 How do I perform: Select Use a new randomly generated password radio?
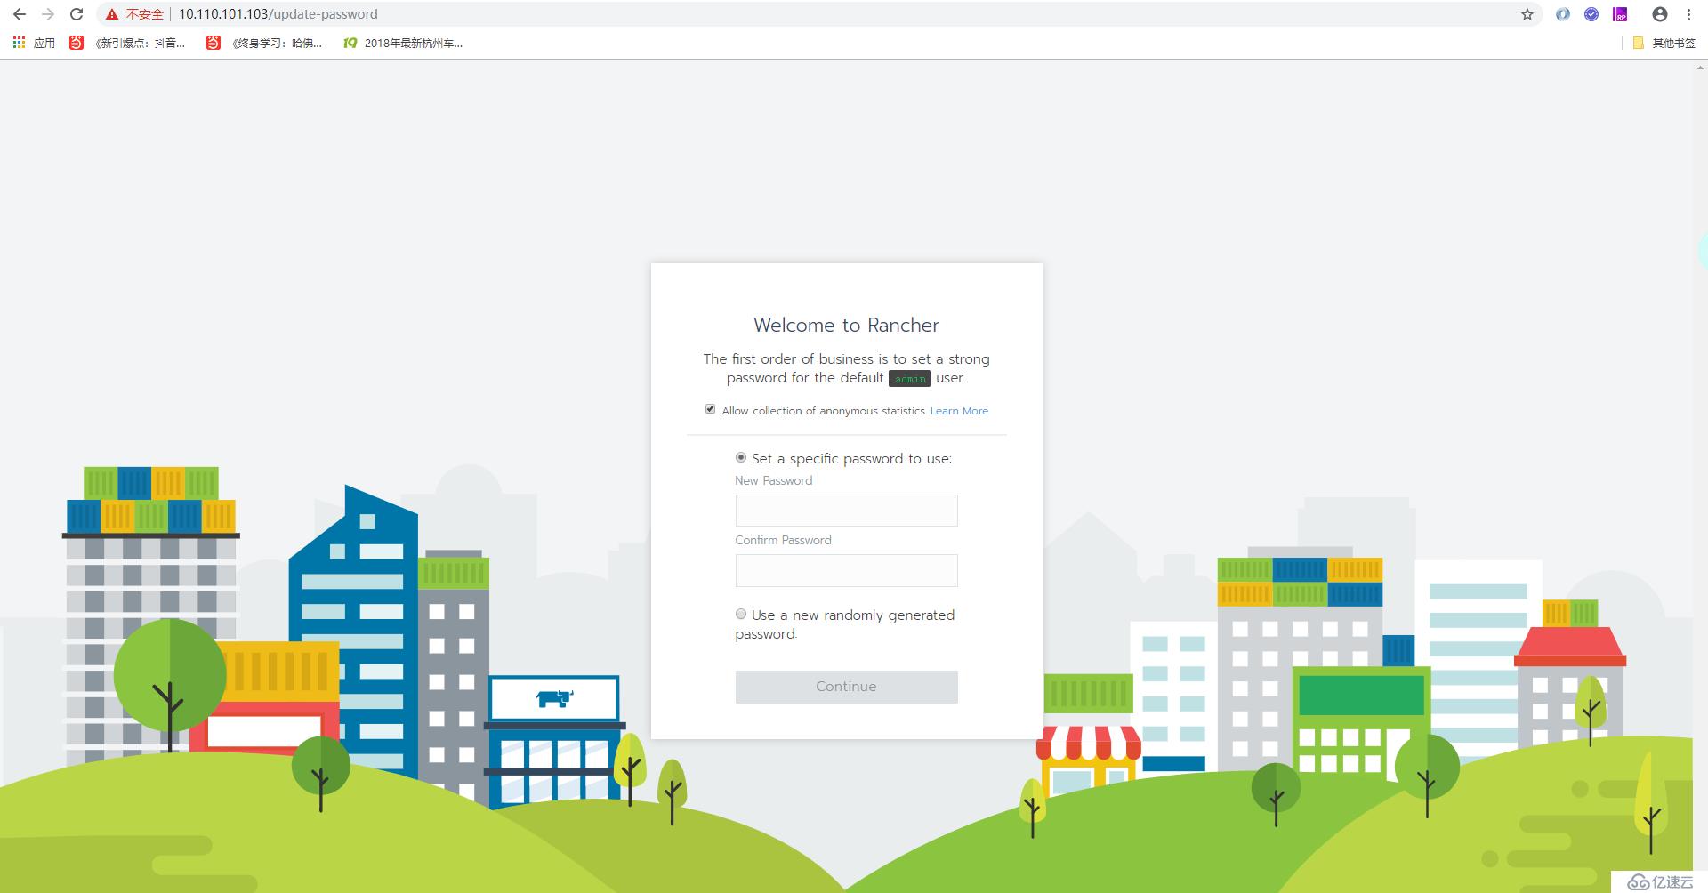(x=741, y=614)
